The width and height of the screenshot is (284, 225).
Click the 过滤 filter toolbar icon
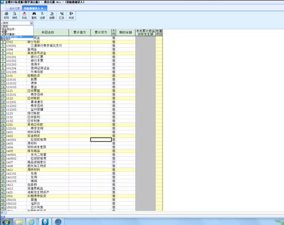[x=43, y=15]
